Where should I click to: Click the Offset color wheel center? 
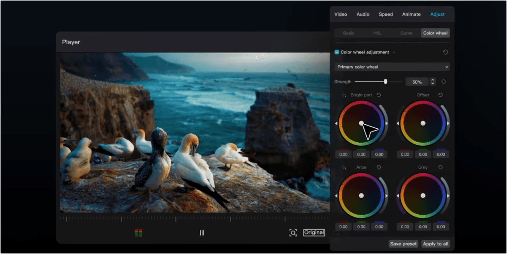click(x=423, y=123)
